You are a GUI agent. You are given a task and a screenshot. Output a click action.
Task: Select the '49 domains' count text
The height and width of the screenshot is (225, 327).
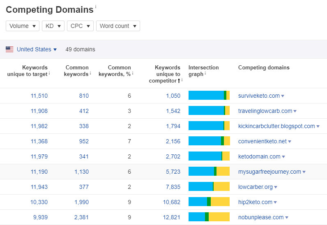click(x=80, y=49)
